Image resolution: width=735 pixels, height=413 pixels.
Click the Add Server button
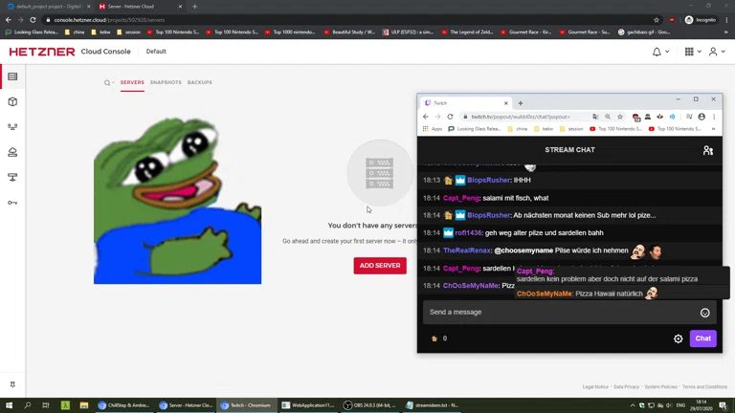click(380, 265)
